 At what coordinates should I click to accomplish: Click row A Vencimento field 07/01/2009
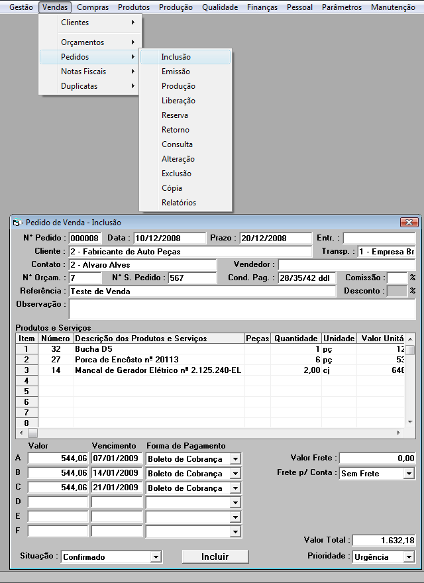point(117,458)
